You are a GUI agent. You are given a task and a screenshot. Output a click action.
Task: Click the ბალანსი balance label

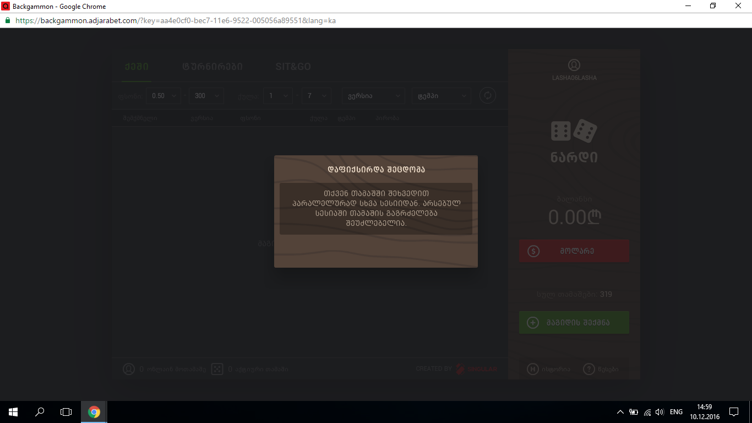click(574, 199)
